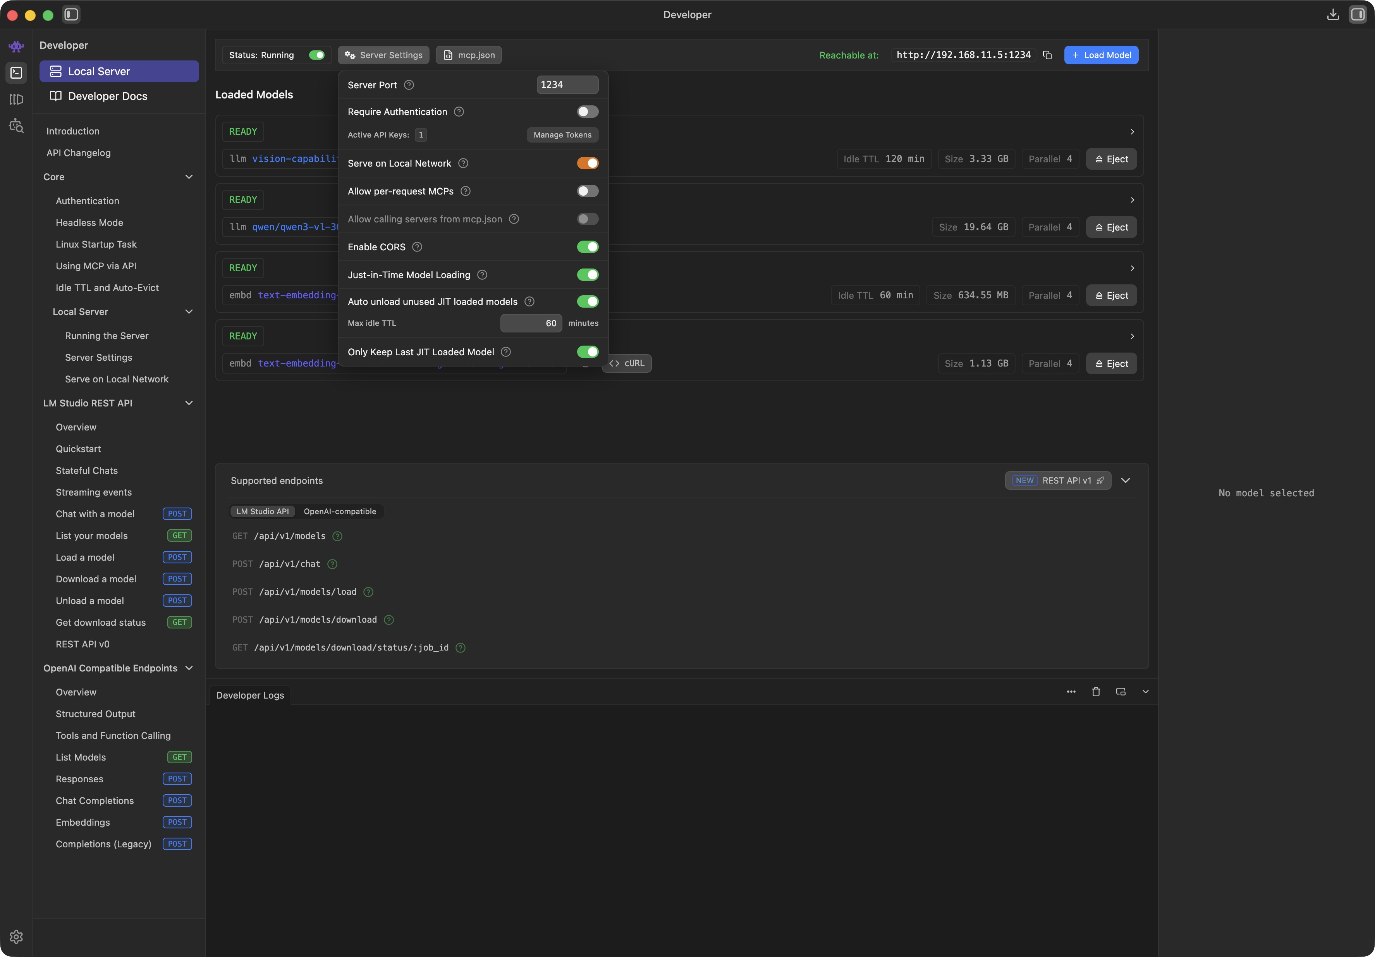Copy the reachable server URL

pyautogui.click(x=1047, y=55)
